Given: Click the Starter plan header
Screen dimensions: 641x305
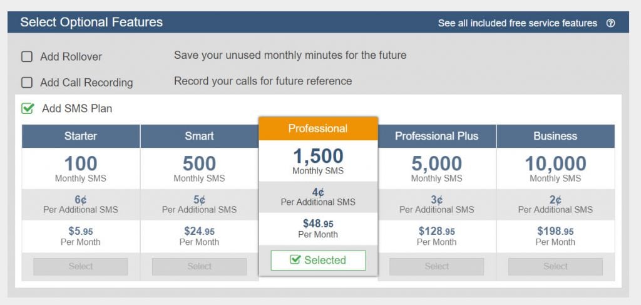Looking at the screenshot, I should [x=81, y=136].
